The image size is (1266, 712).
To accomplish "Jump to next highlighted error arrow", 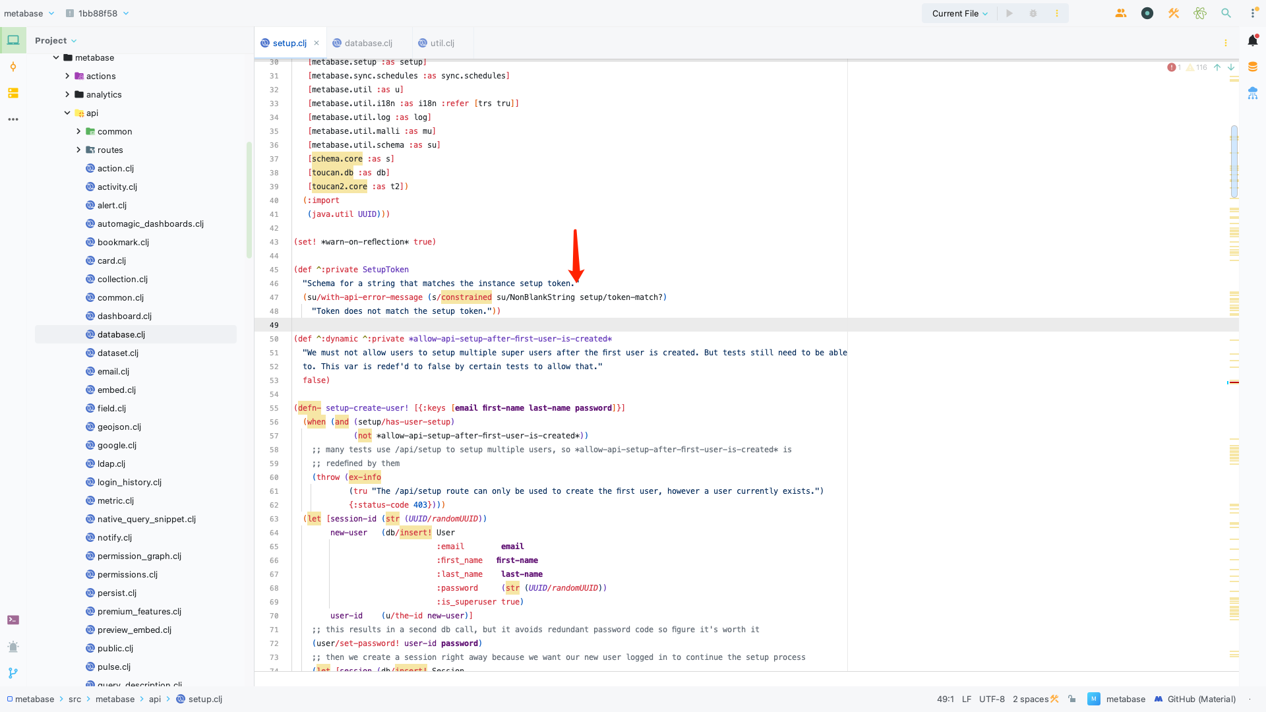I will tap(1230, 67).
